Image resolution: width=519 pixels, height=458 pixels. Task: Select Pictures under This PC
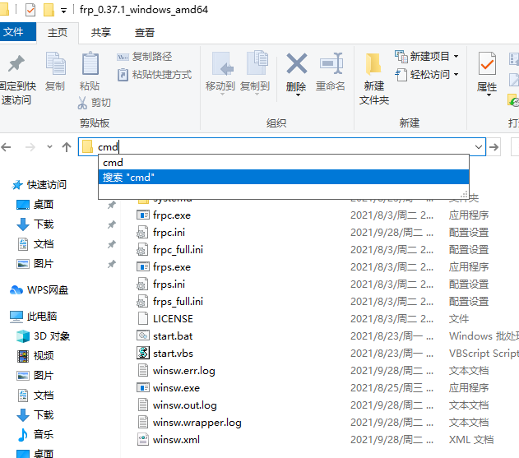pos(35,376)
